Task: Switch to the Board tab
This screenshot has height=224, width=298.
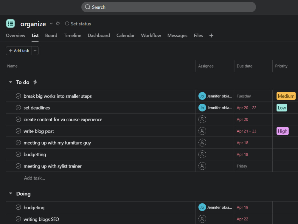Action: pos(51,36)
